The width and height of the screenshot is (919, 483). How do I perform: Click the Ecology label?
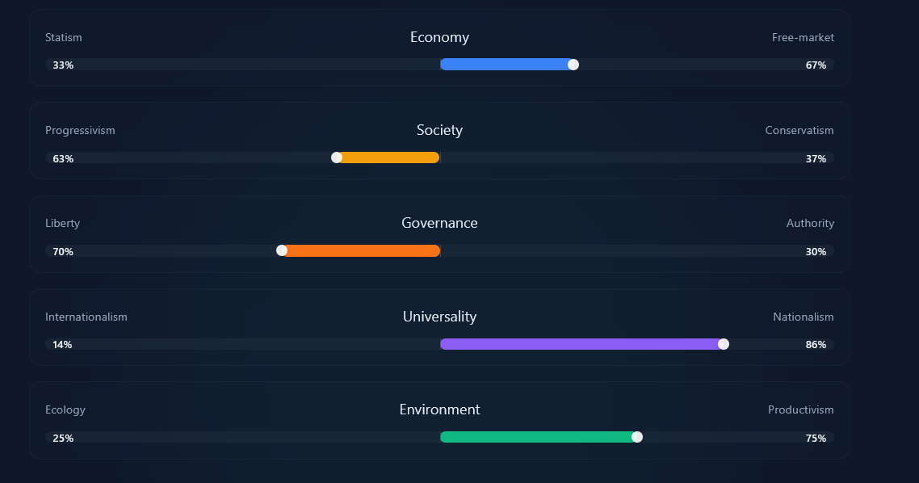click(65, 410)
